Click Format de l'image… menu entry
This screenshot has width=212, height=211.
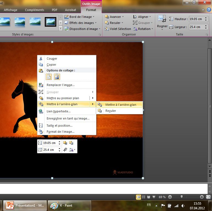pyautogui.click(x=60, y=132)
